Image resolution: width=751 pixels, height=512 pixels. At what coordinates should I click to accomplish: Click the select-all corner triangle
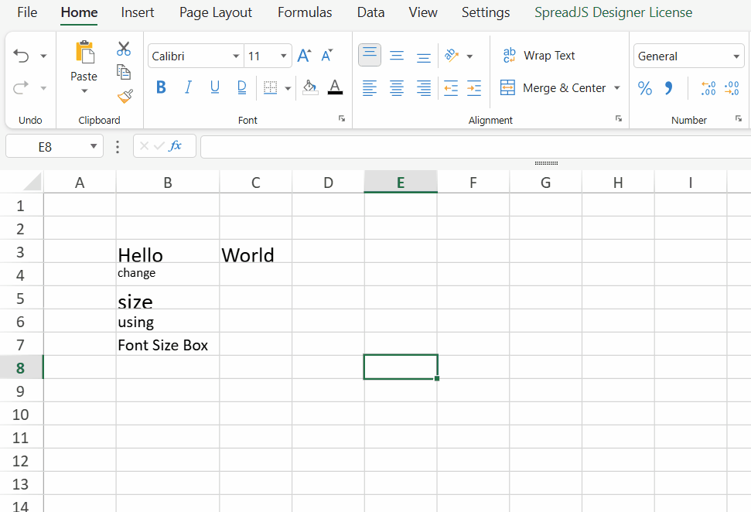[x=32, y=182]
